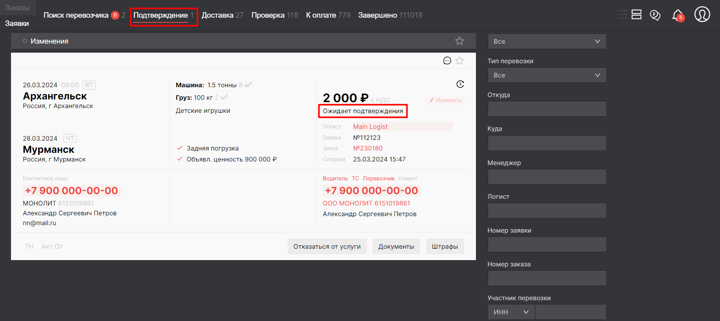Open the Заказы section
Screen dimensions: 720x321
(x=17, y=7)
